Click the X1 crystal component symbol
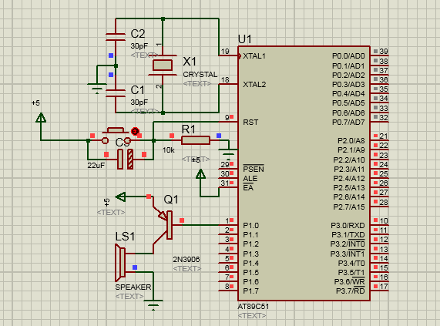 (163, 65)
